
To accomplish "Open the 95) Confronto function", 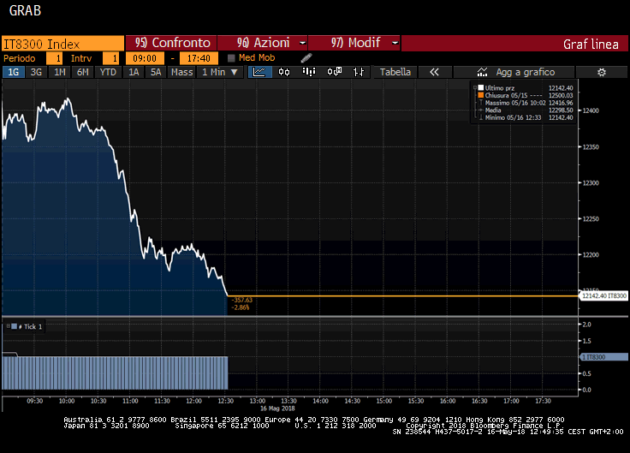I will [171, 43].
